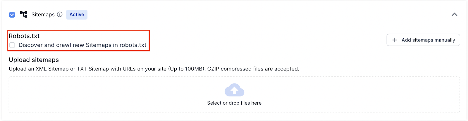The height and width of the screenshot is (121, 468).
Task: Click inside the dashed file drop zone
Action: coord(234,95)
